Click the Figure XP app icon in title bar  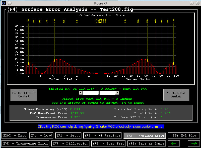[x=4, y=3]
